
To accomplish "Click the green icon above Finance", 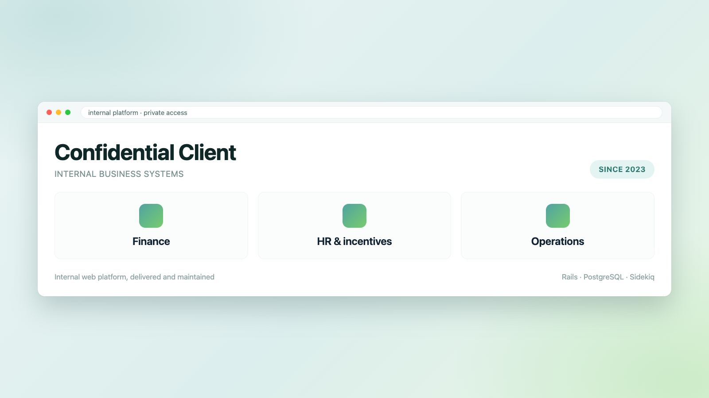I will coord(151,216).
